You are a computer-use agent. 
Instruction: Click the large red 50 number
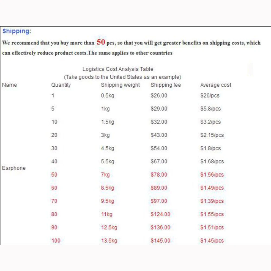point(101,42)
